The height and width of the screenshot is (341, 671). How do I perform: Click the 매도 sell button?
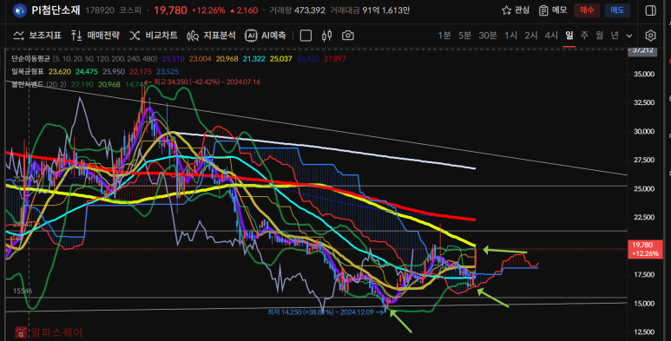pyautogui.click(x=617, y=10)
